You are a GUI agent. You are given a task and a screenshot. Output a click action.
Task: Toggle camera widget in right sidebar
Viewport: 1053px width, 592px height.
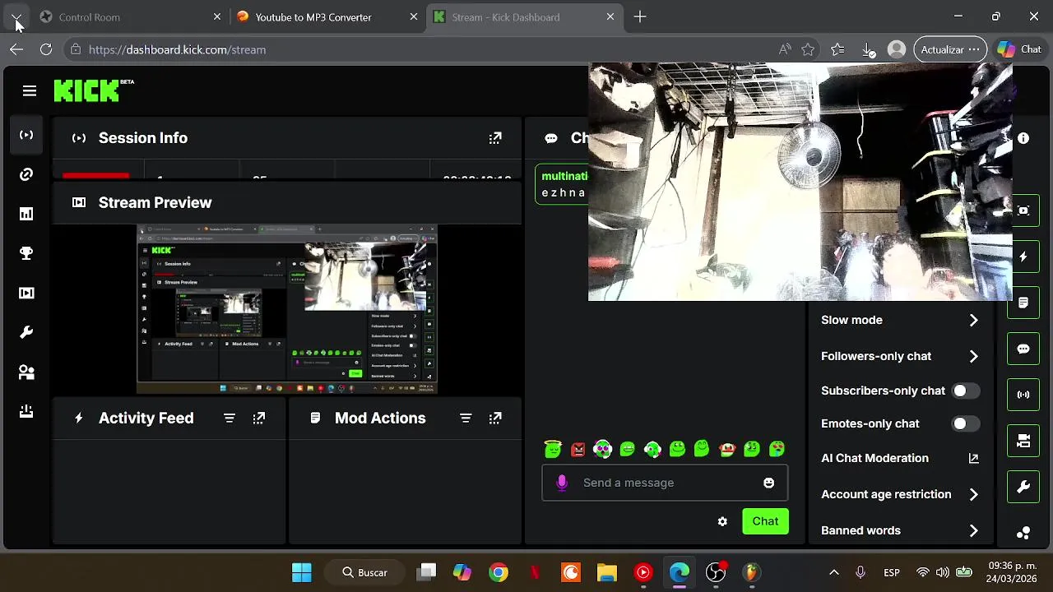(1023, 442)
